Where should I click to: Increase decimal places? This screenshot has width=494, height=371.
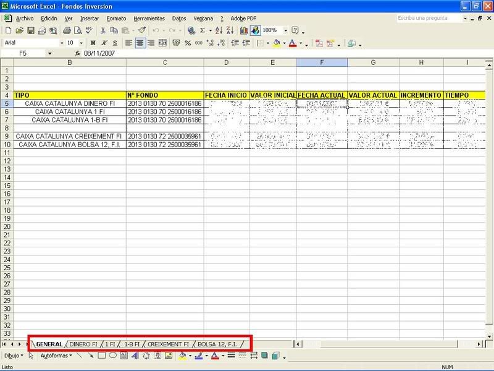(x=210, y=43)
